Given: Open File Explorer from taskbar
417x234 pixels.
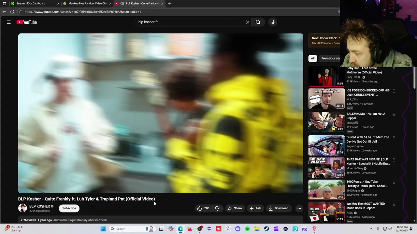Looking at the screenshot, I should point(257,229).
